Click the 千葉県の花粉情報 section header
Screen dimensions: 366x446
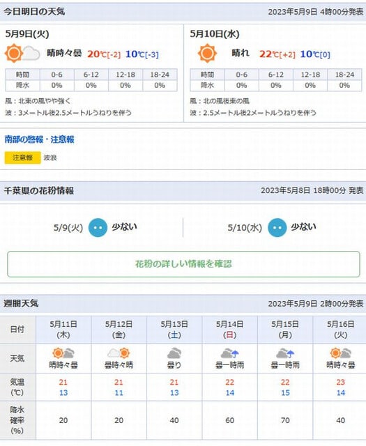point(39,190)
